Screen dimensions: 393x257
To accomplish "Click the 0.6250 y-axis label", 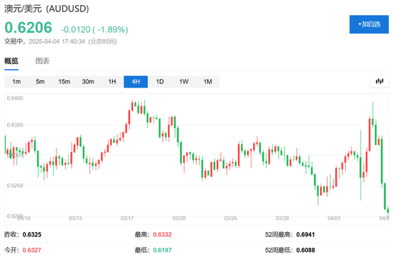I will pyautogui.click(x=15, y=186).
